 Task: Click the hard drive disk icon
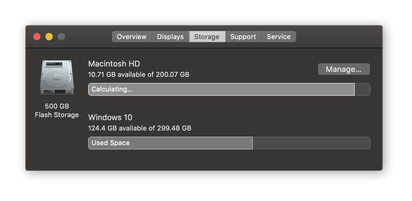(57, 77)
